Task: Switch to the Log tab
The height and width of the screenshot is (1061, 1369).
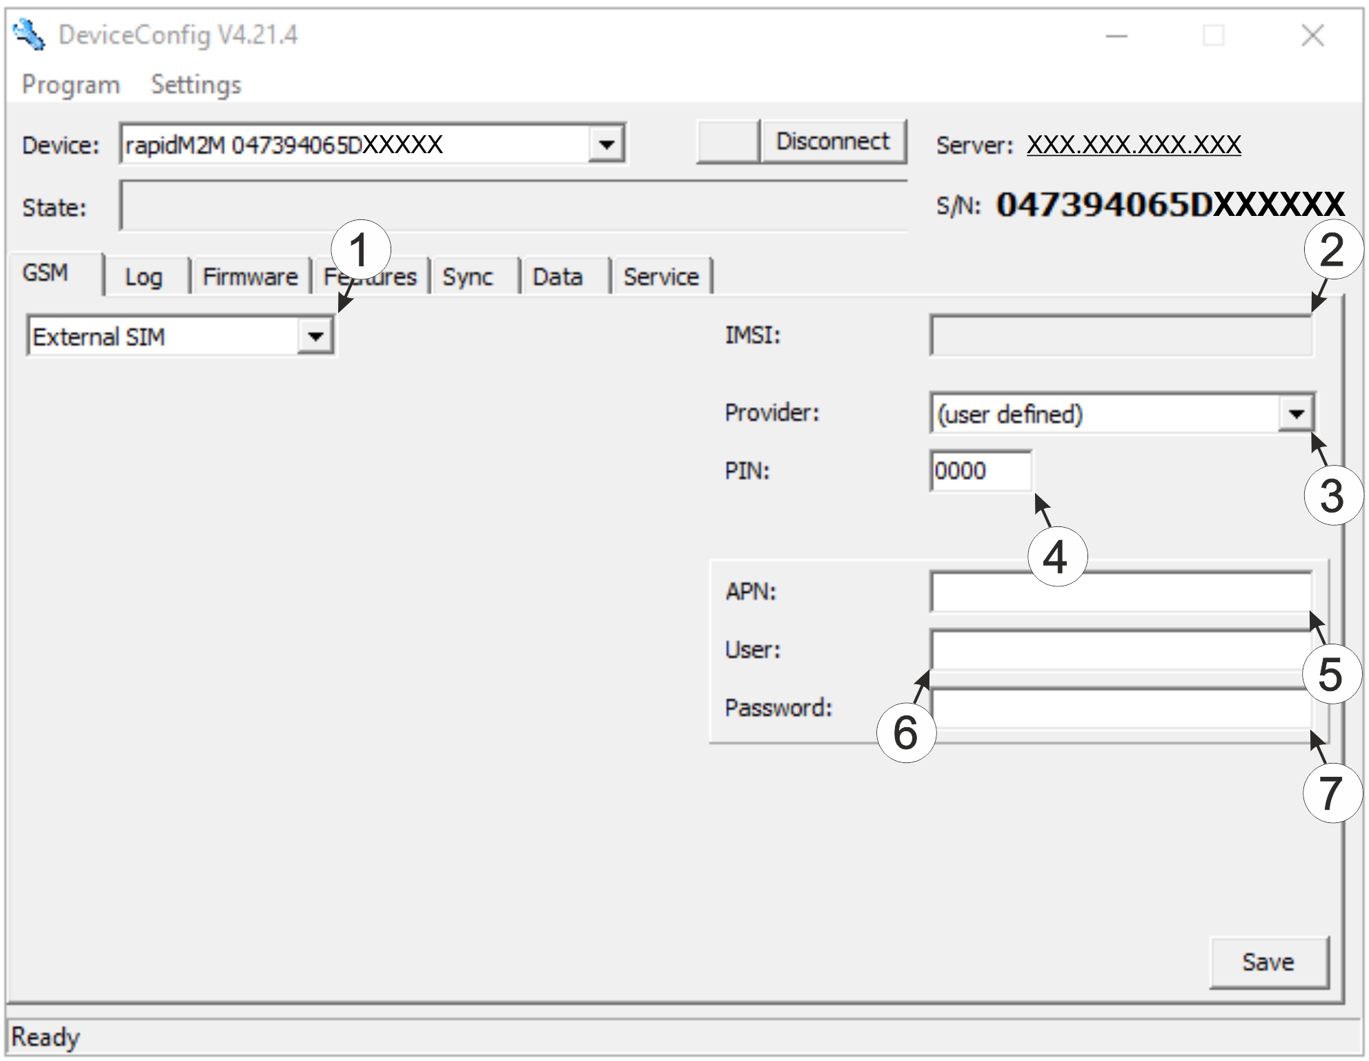Action: [144, 277]
